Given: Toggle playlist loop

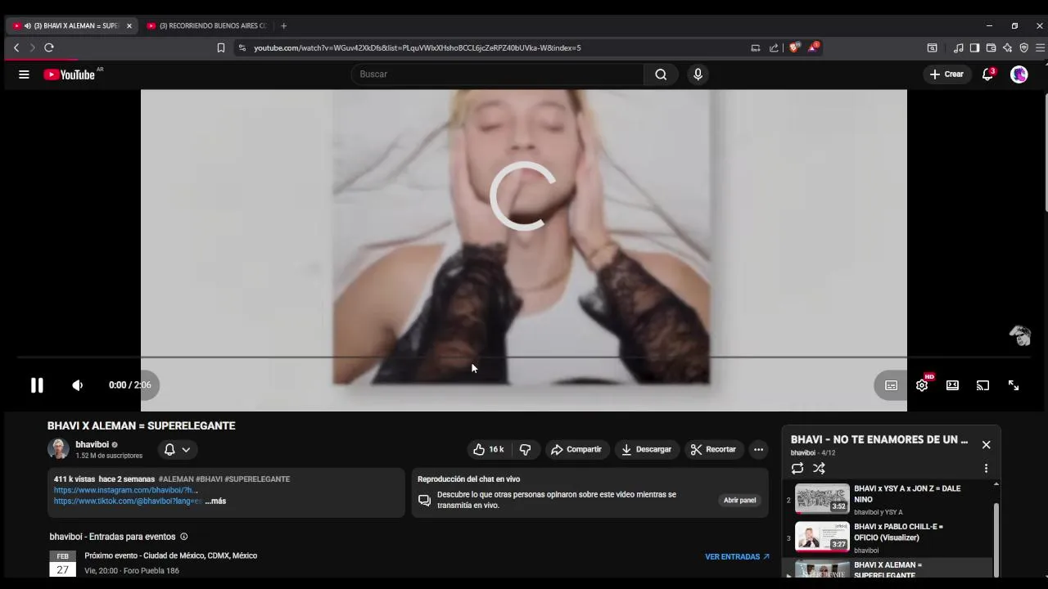Looking at the screenshot, I should click(797, 468).
